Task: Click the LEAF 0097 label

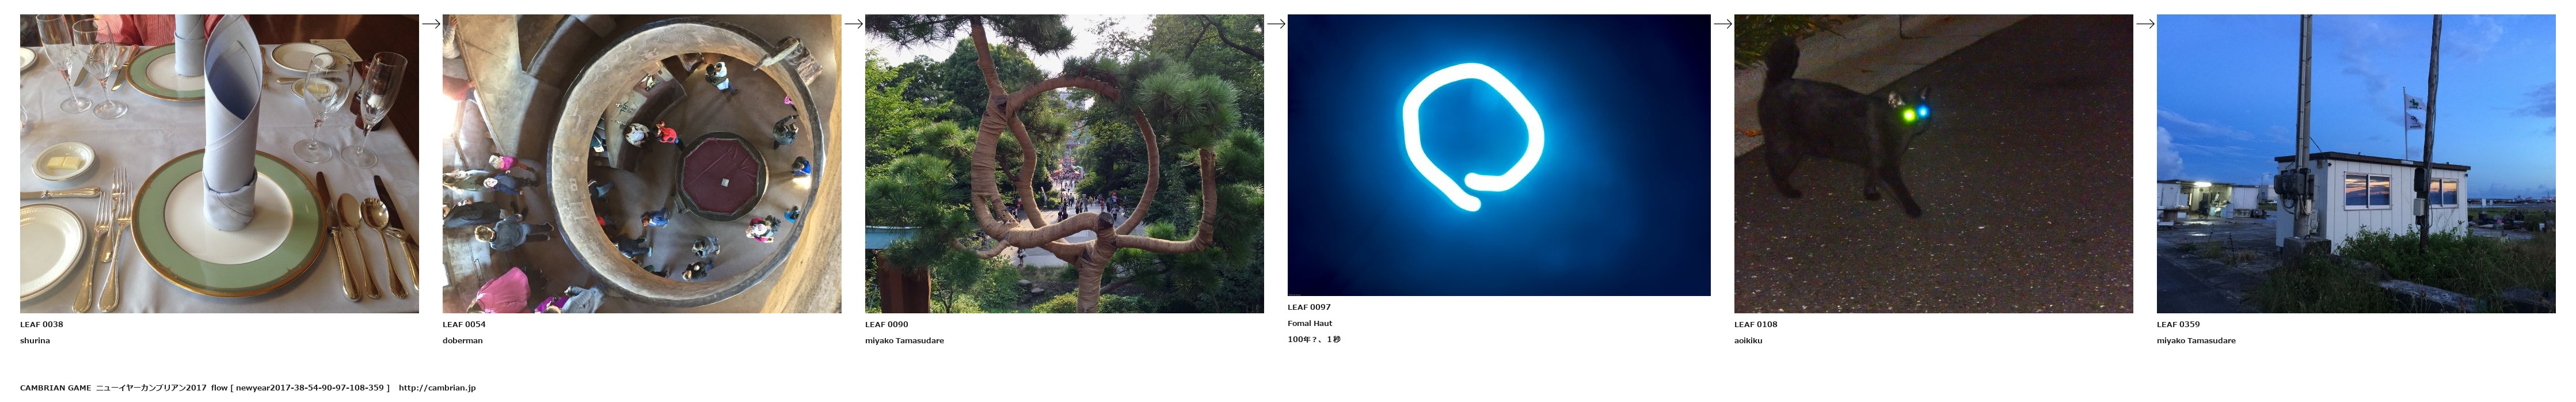Action: [1309, 307]
